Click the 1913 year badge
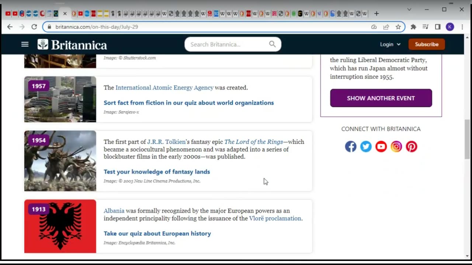The image size is (472, 265). pos(39,209)
